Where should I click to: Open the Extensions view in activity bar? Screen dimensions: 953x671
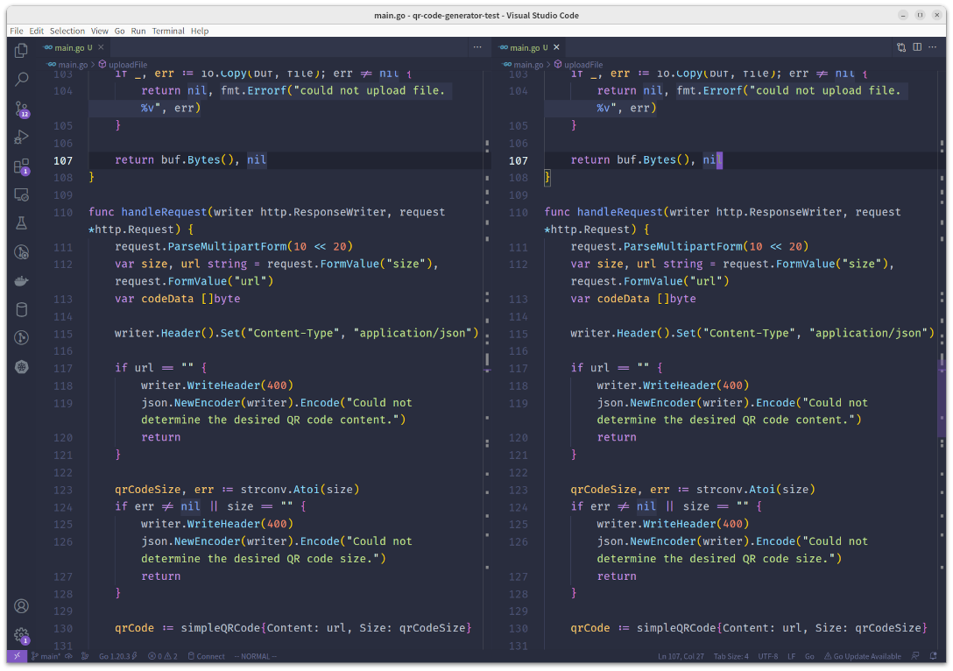pyautogui.click(x=21, y=166)
